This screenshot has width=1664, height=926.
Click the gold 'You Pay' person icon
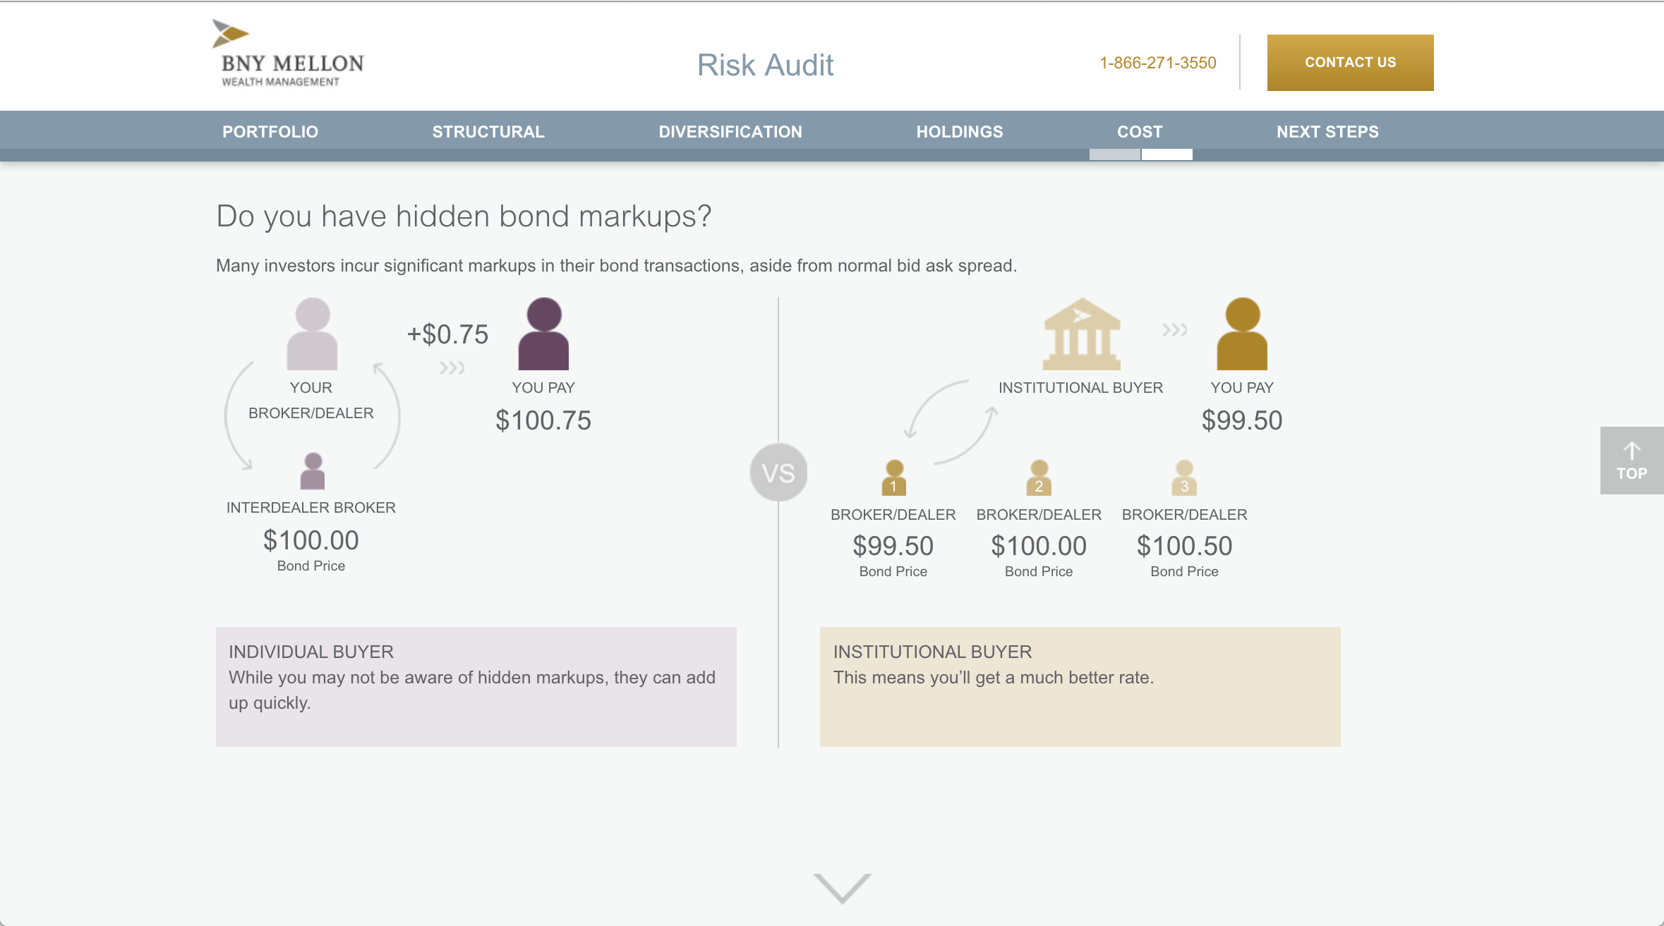tap(1242, 334)
